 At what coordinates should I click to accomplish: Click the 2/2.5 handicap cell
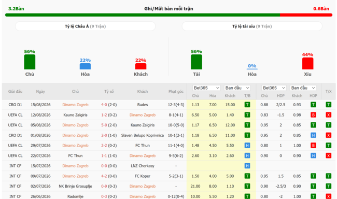pyautogui.click(x=280, y=105)
